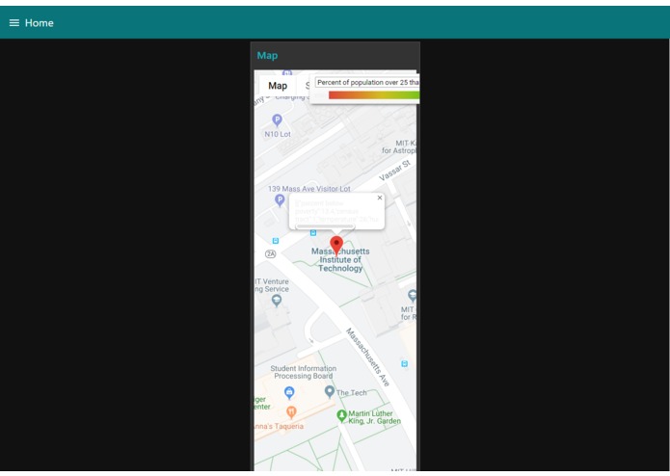Click the Home title in header
The height and width of the screenshot is (476, 670).
coord(40,23)
